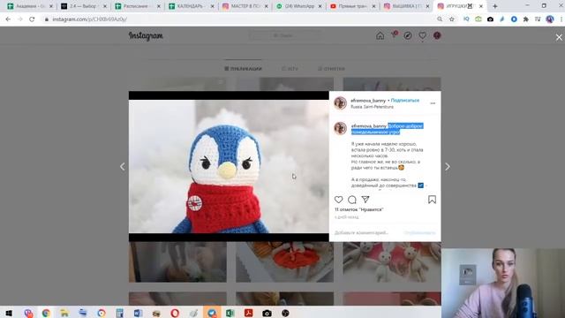Screen dimensions: 565x318
Task: Click the camera extension icon in toolbar
Action: (491, 19)
